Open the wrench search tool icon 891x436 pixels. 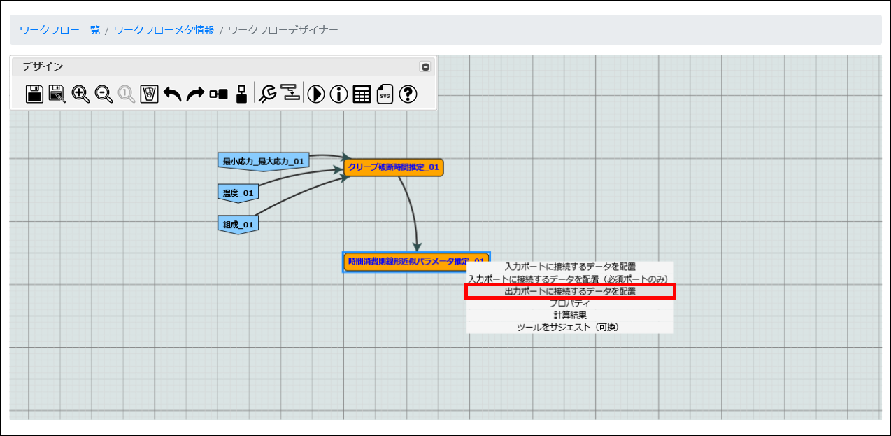coord(267,94)
